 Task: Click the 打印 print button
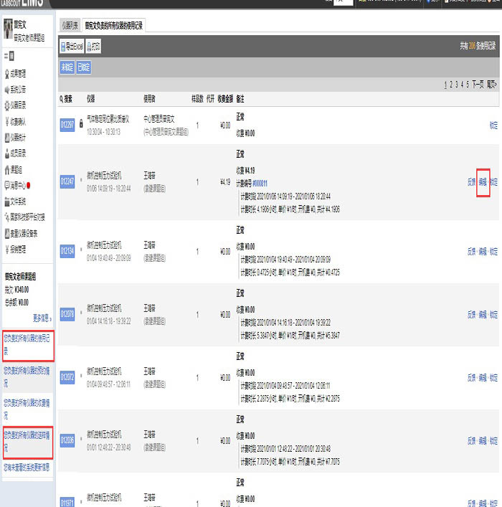pyautogui.click(x=93, y=45)
